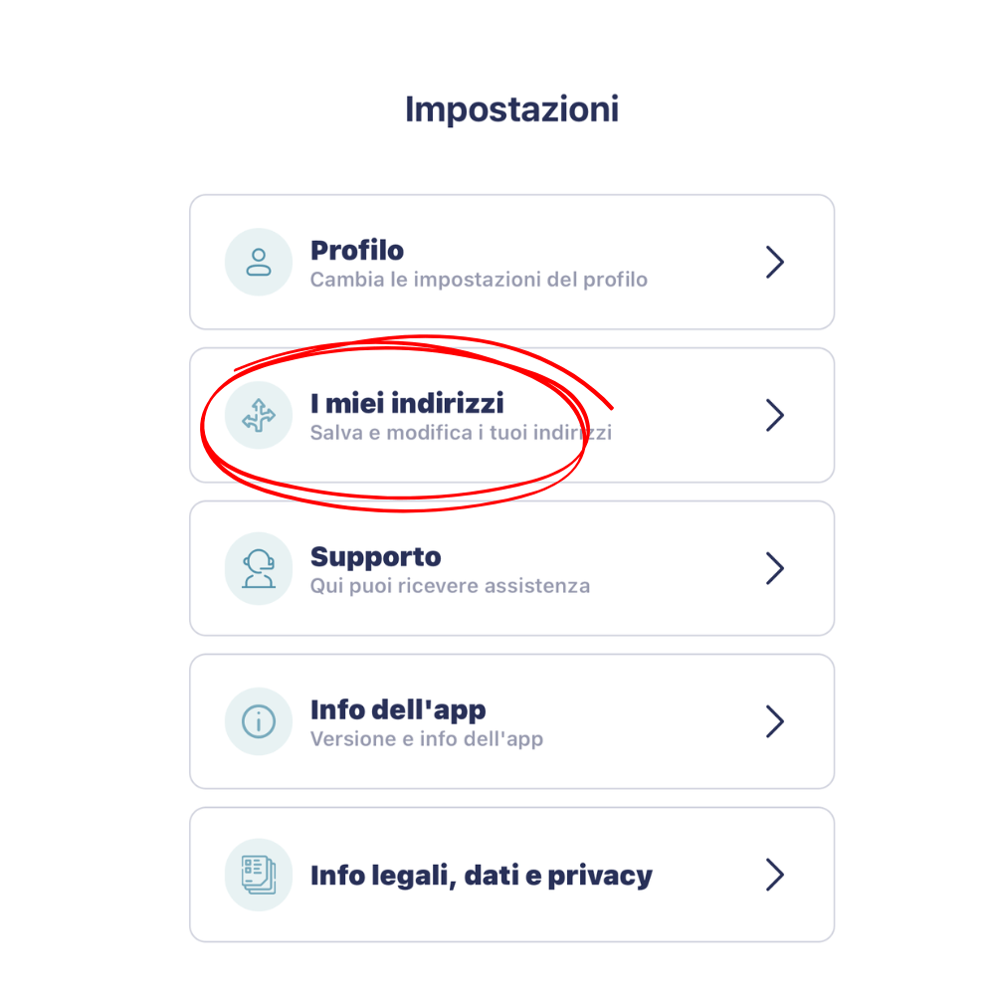This screenshot has width=995, height=995.
Task: Click 'Cambia le impostazioni del profilo' text
Action: [479, 280]
